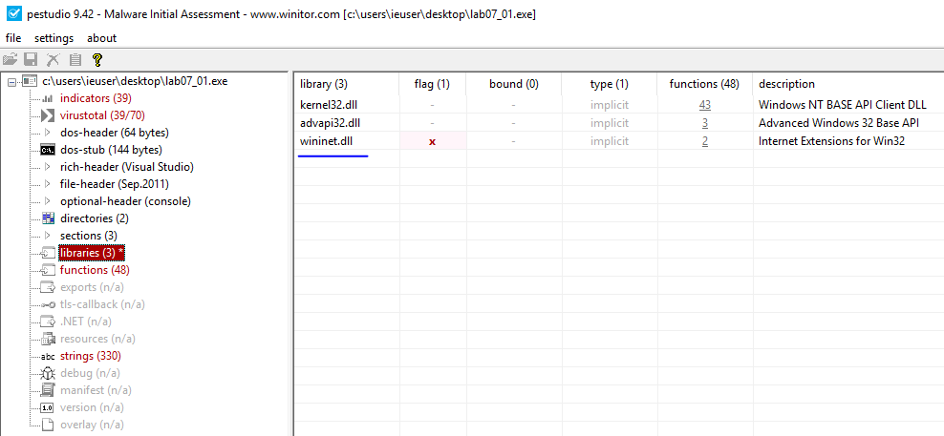Image resolution: width=944 pixels, height=436 pixels.
Task: Open the settings menu
Action: [x=54, y=38]
